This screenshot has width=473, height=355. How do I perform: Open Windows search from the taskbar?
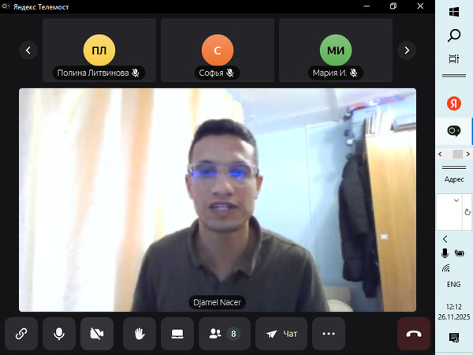point(454,35)
